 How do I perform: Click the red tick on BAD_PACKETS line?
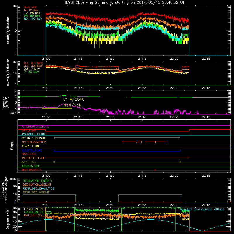[155, 170]
